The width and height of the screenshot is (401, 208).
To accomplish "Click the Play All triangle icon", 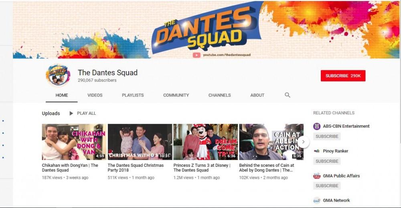I will click(71, 114).
